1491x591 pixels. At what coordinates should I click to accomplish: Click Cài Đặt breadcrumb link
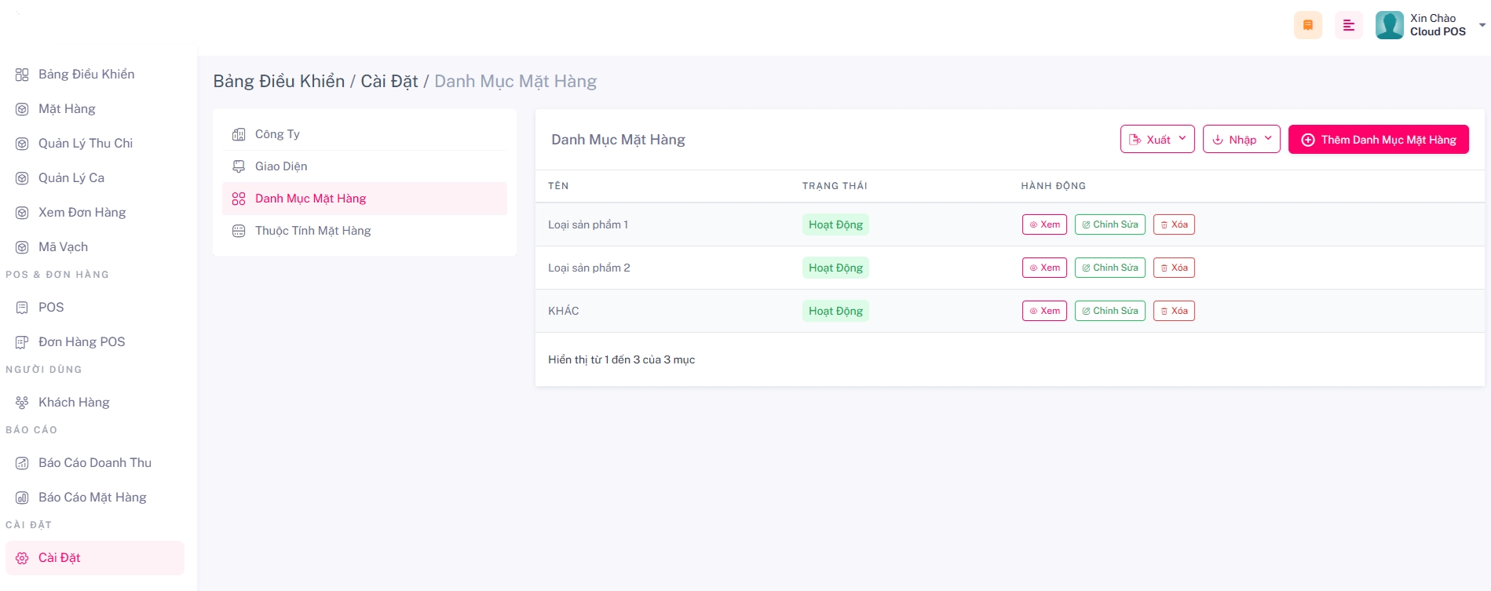click(x=389, y=82)
